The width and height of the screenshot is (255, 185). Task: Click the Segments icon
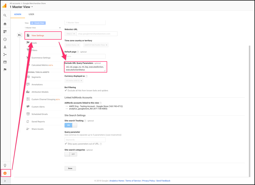point(28,77)
